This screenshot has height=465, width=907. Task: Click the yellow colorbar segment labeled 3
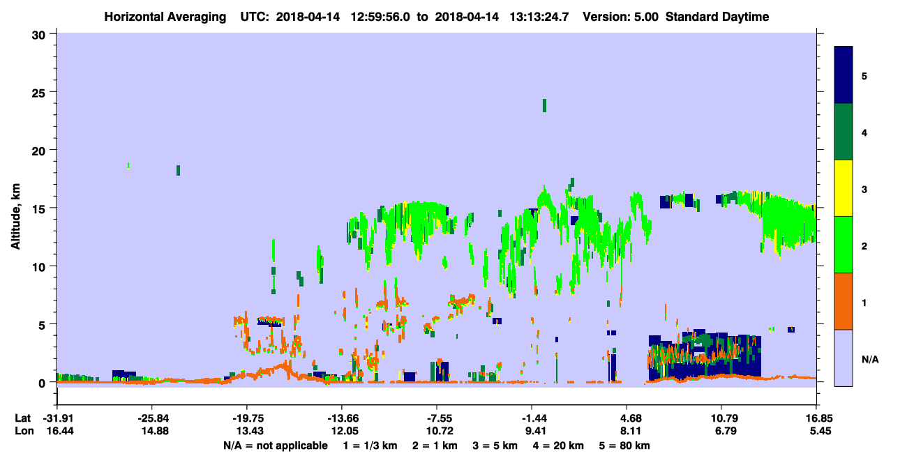[844, 188]
